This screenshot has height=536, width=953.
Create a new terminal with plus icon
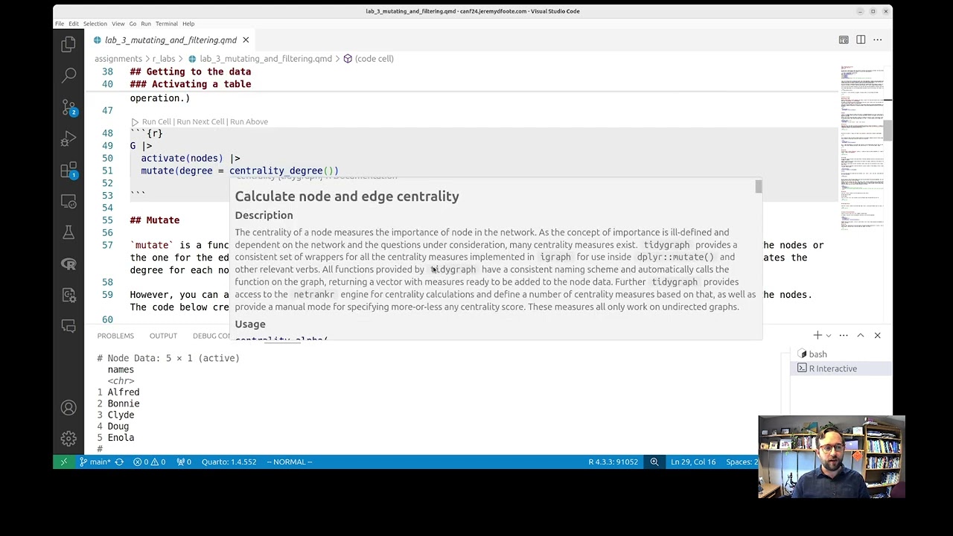pos(817,336)
